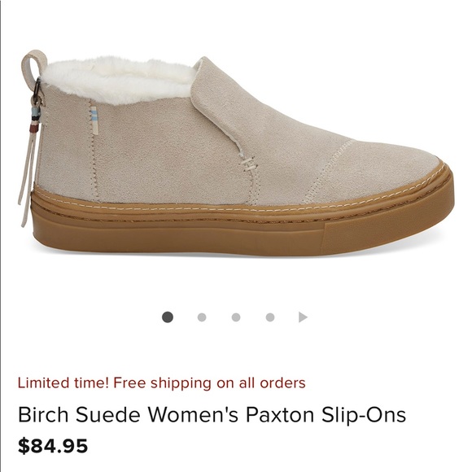Click the white faux fur shoe lining
472x472 pixels.
(117, 80)
